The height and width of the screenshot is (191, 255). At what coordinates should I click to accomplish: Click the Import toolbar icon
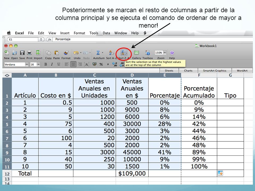38,53
